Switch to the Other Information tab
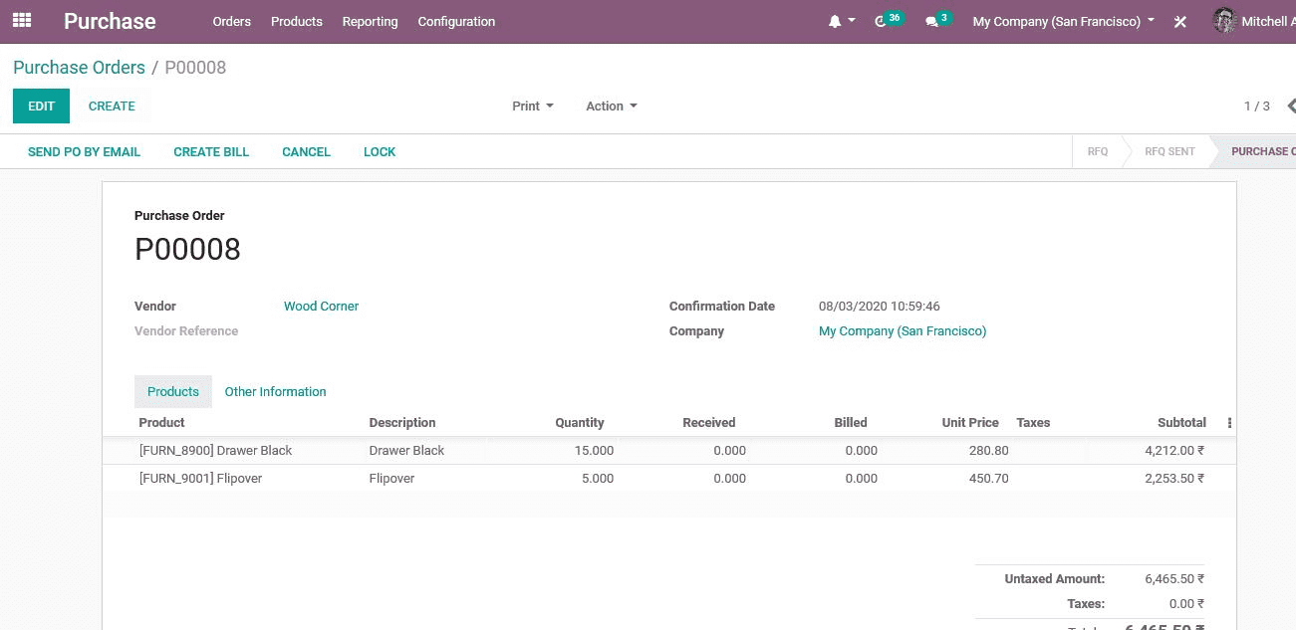The height and width of the screenshot is (630, 1296). coord(276,391)
